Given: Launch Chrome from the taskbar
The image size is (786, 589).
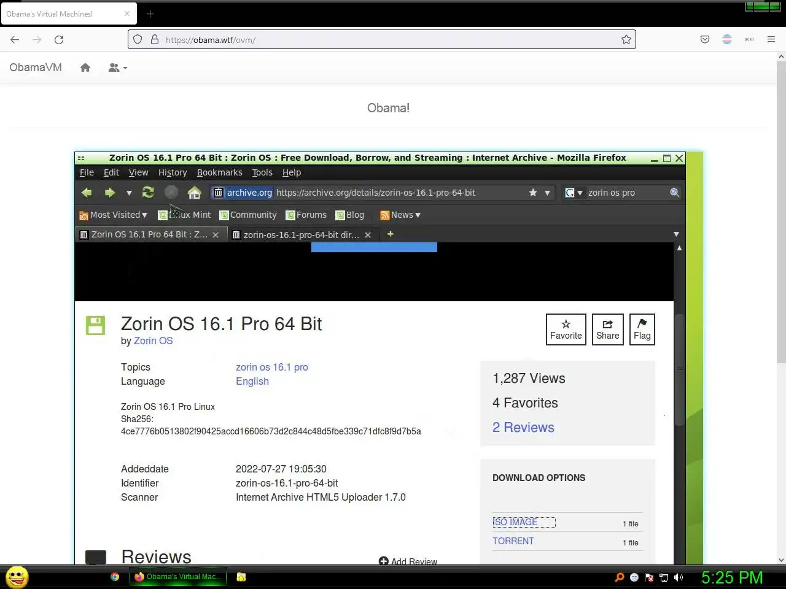Looking at the screenshot, I should pyautogui.click(x=115, y=577).
